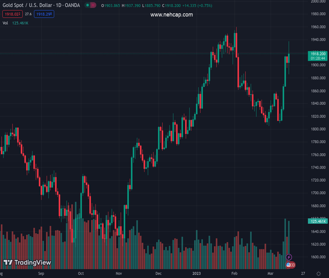Click the blue buy price 1918.29 button
The height and width of the screenshot is (278, 329).
[x=44, y=14]
